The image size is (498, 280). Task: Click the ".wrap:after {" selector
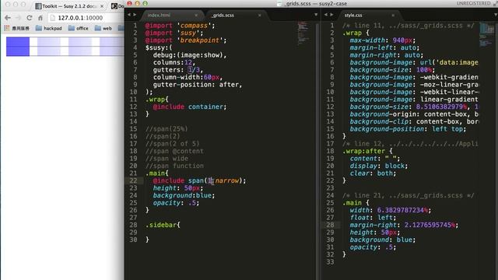point(367,151)
